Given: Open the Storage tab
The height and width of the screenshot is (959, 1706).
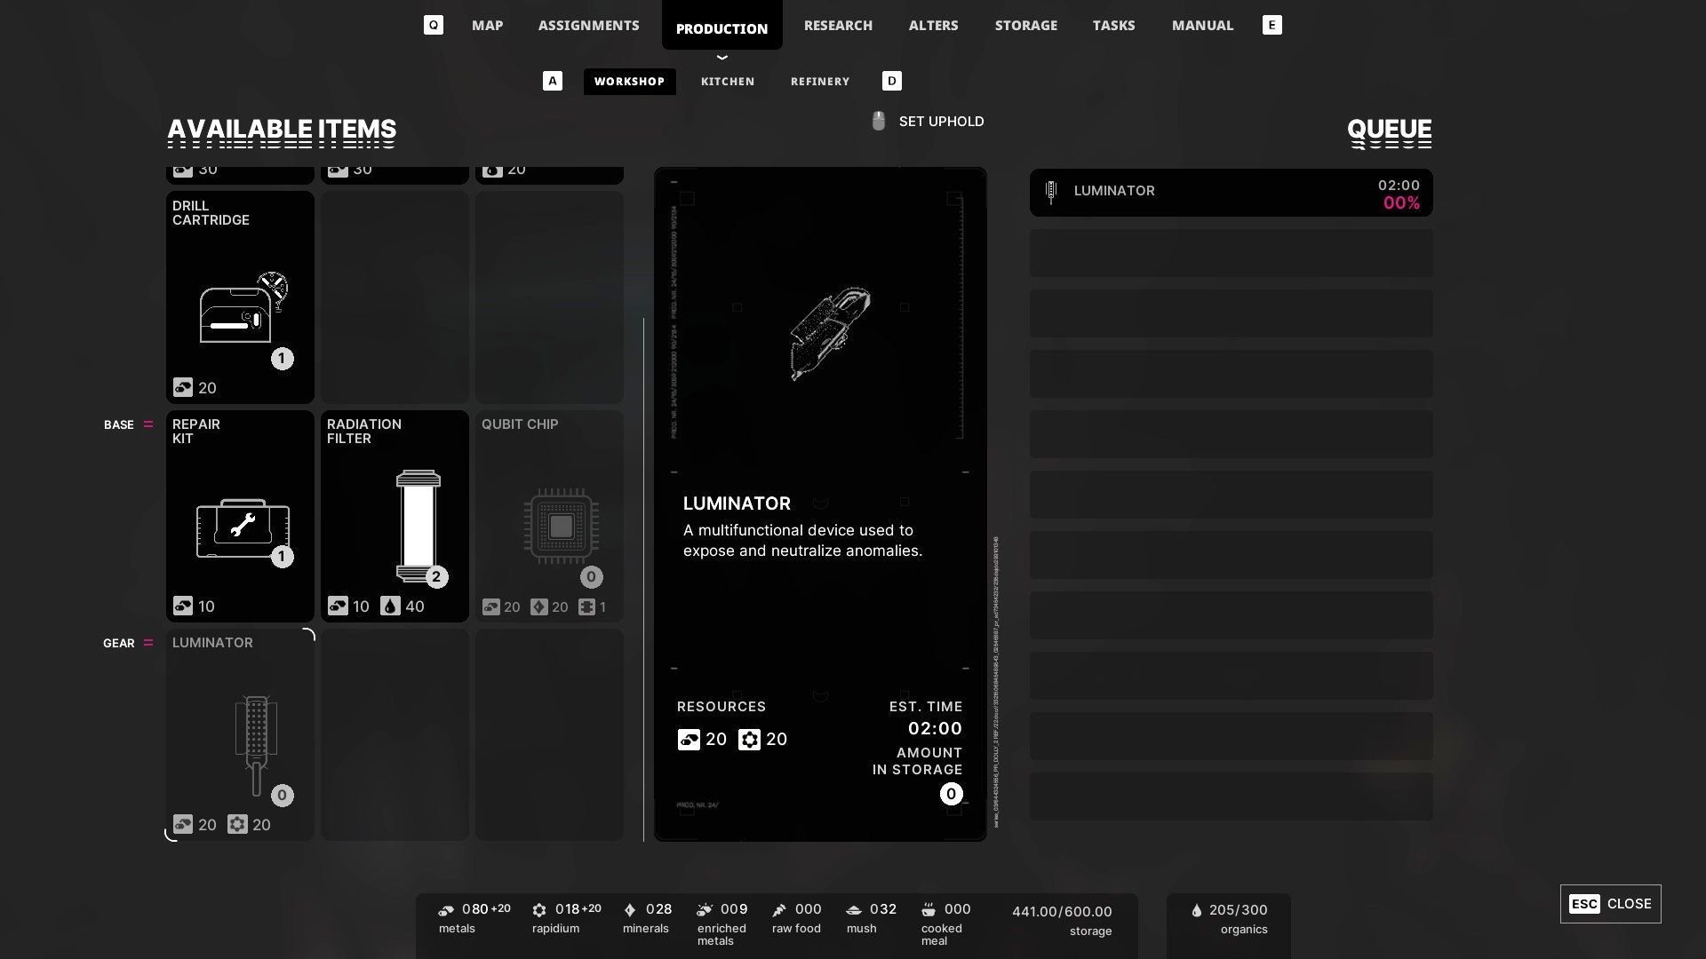Looking at the screenshot, I should coord(1025,25).
